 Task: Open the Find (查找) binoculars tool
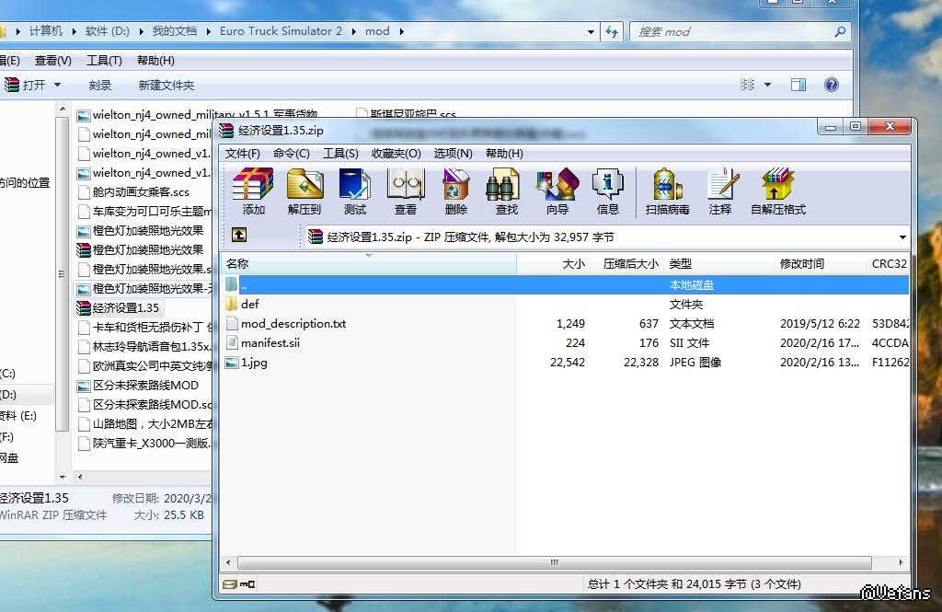506,191
